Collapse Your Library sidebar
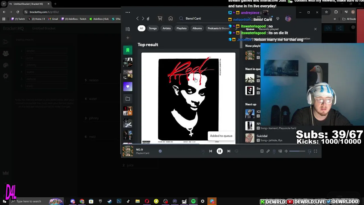Image resolution: width=364 pixels, height=205 pixels. point(128,29)
